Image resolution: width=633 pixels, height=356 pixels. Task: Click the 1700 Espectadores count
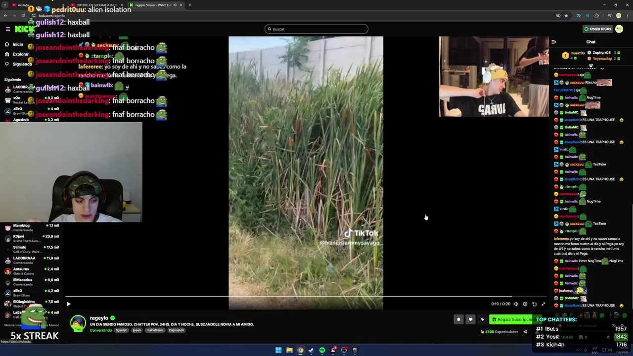coord(499,332)
